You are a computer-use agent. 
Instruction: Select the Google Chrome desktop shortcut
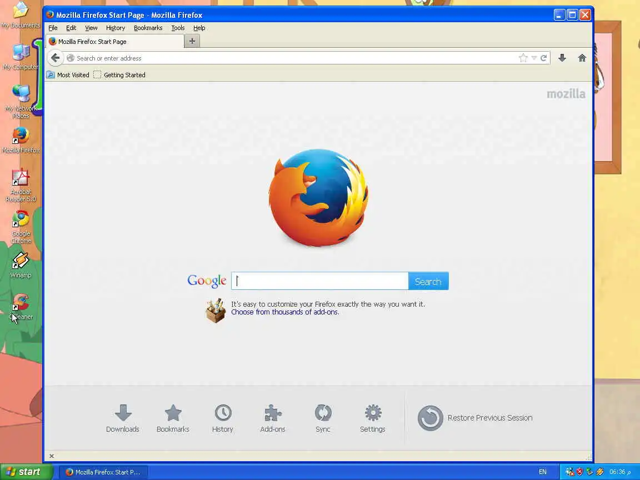[21, 227]
